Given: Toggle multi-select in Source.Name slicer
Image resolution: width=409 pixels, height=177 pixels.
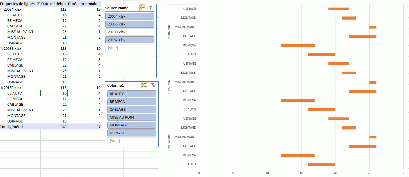Looking at the screenshot, I should point(142,8).
